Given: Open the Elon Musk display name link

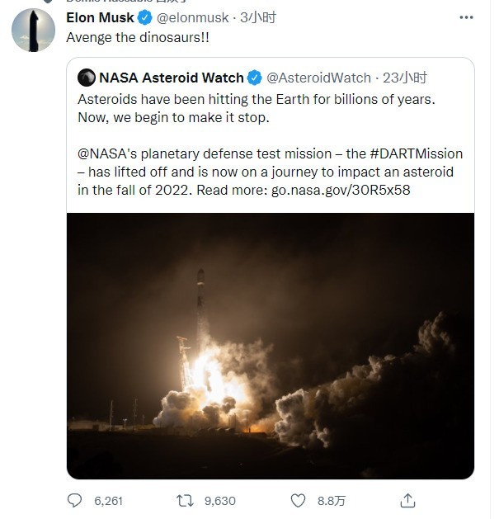Looking at the screenshot, I should click(100, 17).
